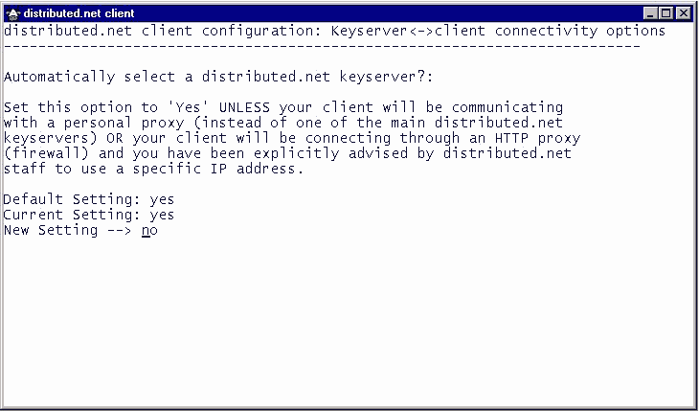Screen dimensions: 699x411
Task: Click the dashed separator line under the heading
Action: click(322, 46)
